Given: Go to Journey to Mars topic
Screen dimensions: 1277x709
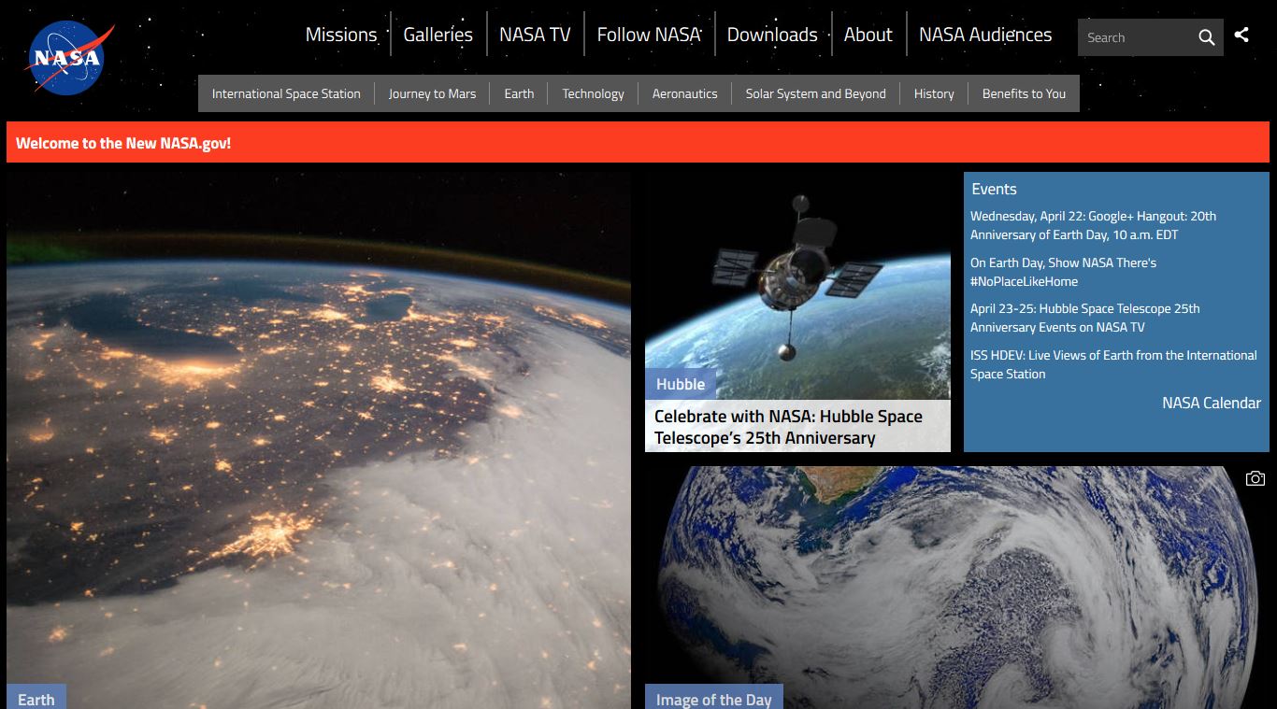Looking at the screenshot, I should [x=432, y=93].
